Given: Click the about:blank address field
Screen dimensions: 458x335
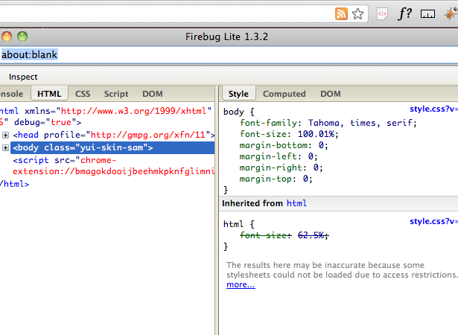Looking at the screenshot, I should click(229, 55).
